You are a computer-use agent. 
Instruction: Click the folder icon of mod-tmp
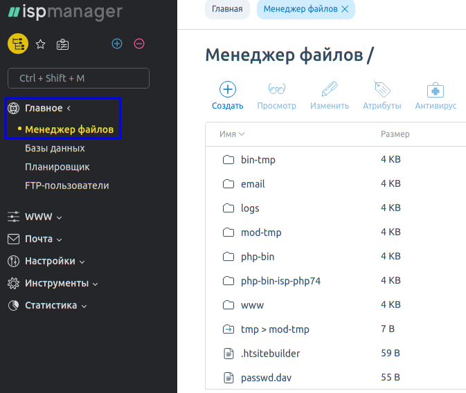click(x=228, y=232)
